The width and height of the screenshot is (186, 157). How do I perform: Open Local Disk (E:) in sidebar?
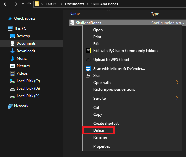coord(28,96)
